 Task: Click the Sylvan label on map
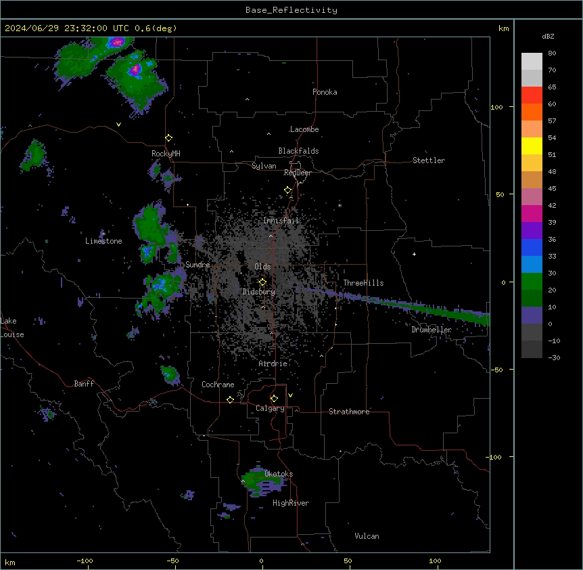264,166
